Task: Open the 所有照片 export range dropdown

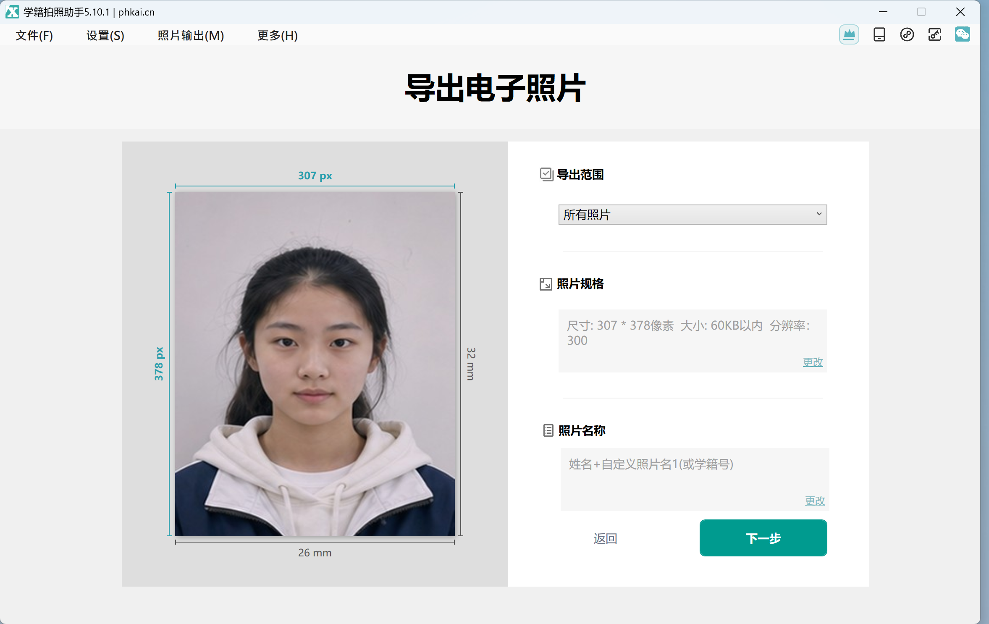Action: point(693,215)
